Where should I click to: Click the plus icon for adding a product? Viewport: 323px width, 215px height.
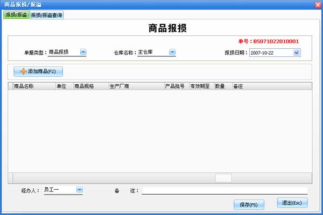pyautogui.click(x=23, y=71)
